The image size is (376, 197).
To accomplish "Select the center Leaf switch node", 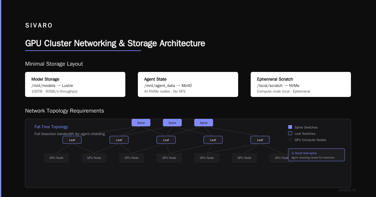I will tap(166, 140).
